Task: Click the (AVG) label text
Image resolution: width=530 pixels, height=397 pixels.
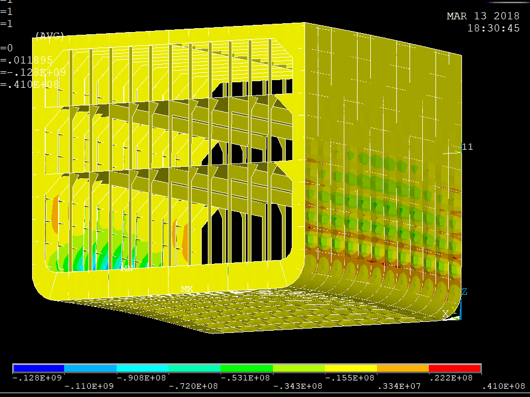Action: click(50, 36)
